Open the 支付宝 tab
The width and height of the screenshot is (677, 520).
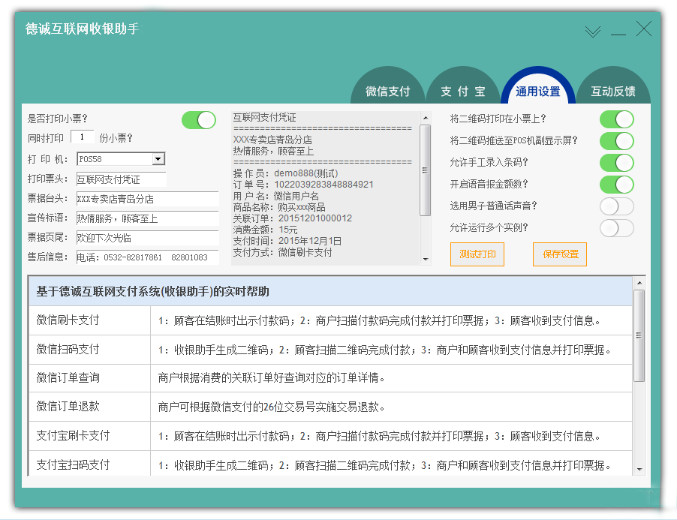462,92
